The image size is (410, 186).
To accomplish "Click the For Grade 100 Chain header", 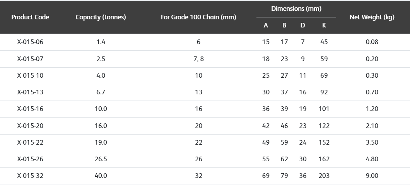I will pyautogui.click(x=198, y=17).
